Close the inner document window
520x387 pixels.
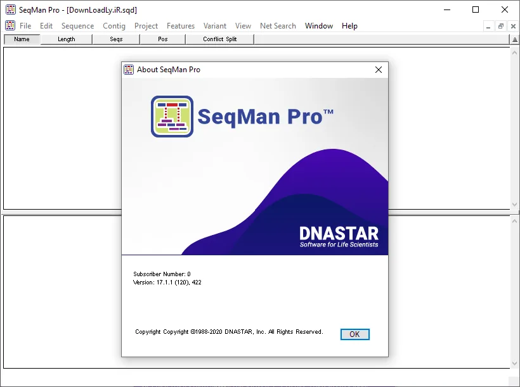[x=513, y=26]
